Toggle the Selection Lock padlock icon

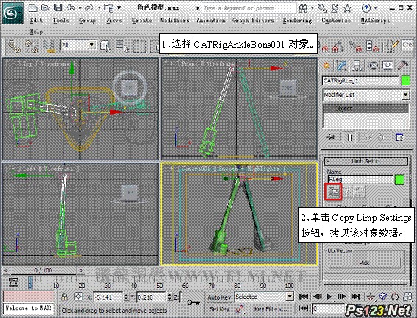[64, 297]
